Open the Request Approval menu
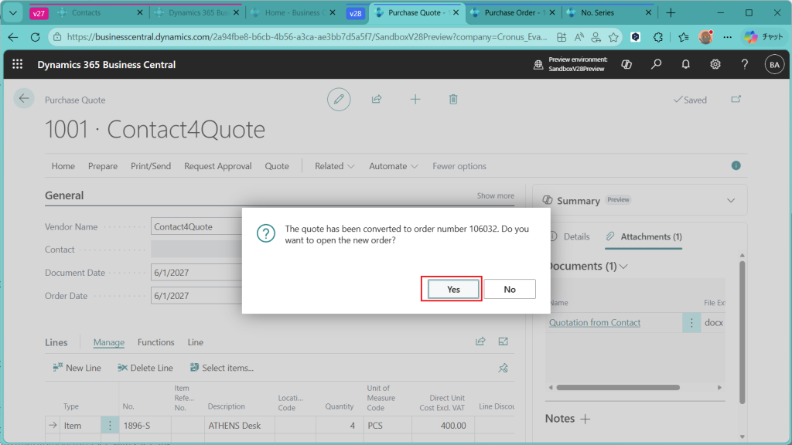Viewport: 792px width, 445px height. tap(217, 166)
